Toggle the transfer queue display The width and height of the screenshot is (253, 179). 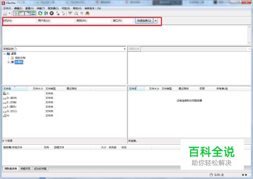click(x=33, y=13)
